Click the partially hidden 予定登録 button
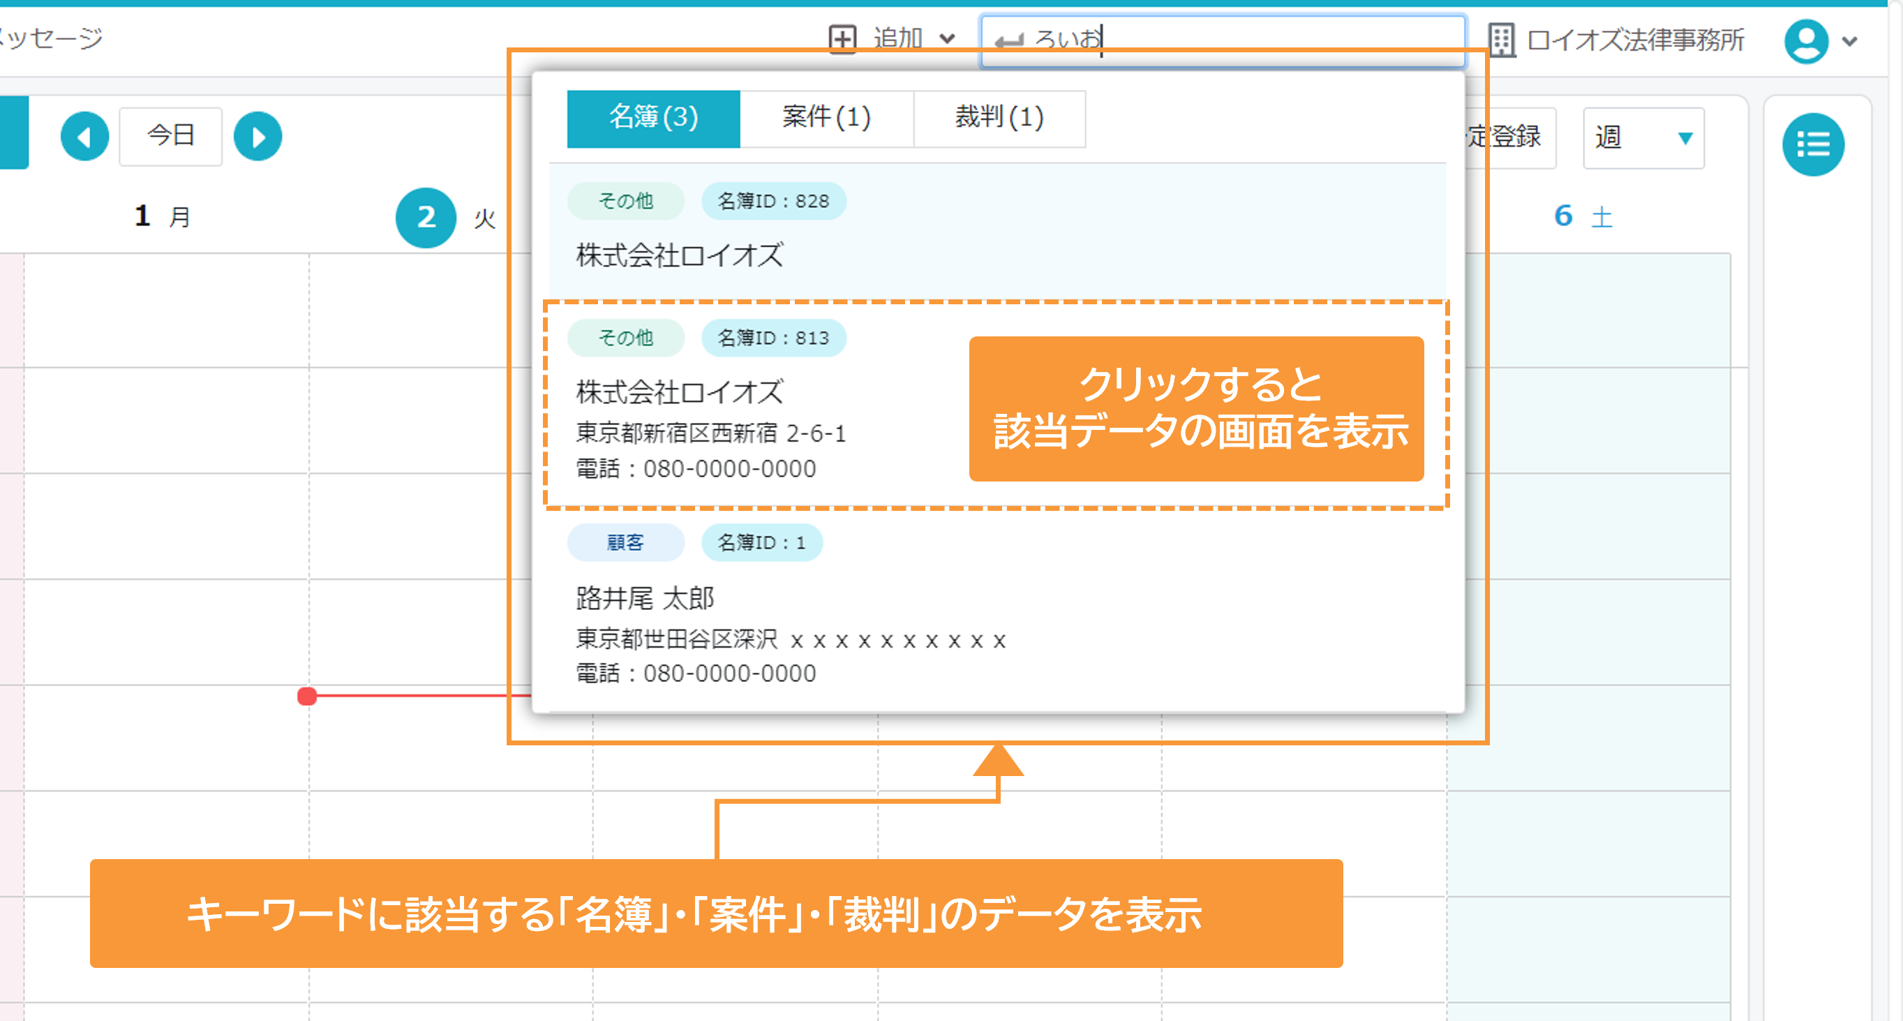1903x1021 pixels. pyautogui.click(x=1510, y=138)
